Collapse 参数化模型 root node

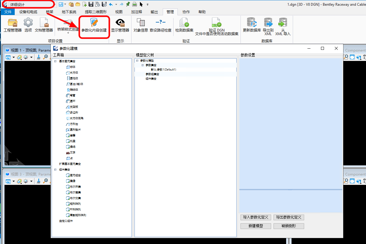pos(137,61)
